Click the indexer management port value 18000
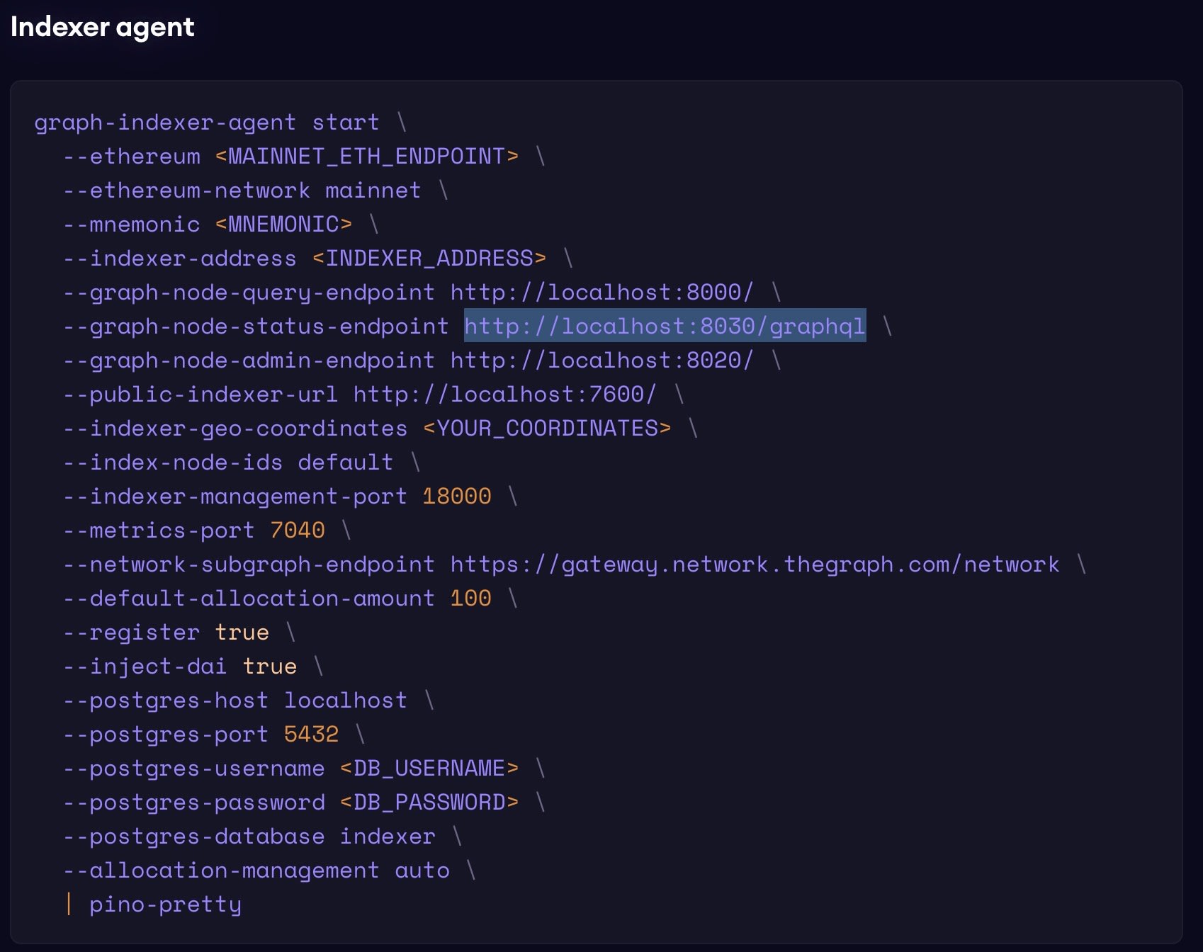This screenshot has width=1203, height=952. [457, 496]
